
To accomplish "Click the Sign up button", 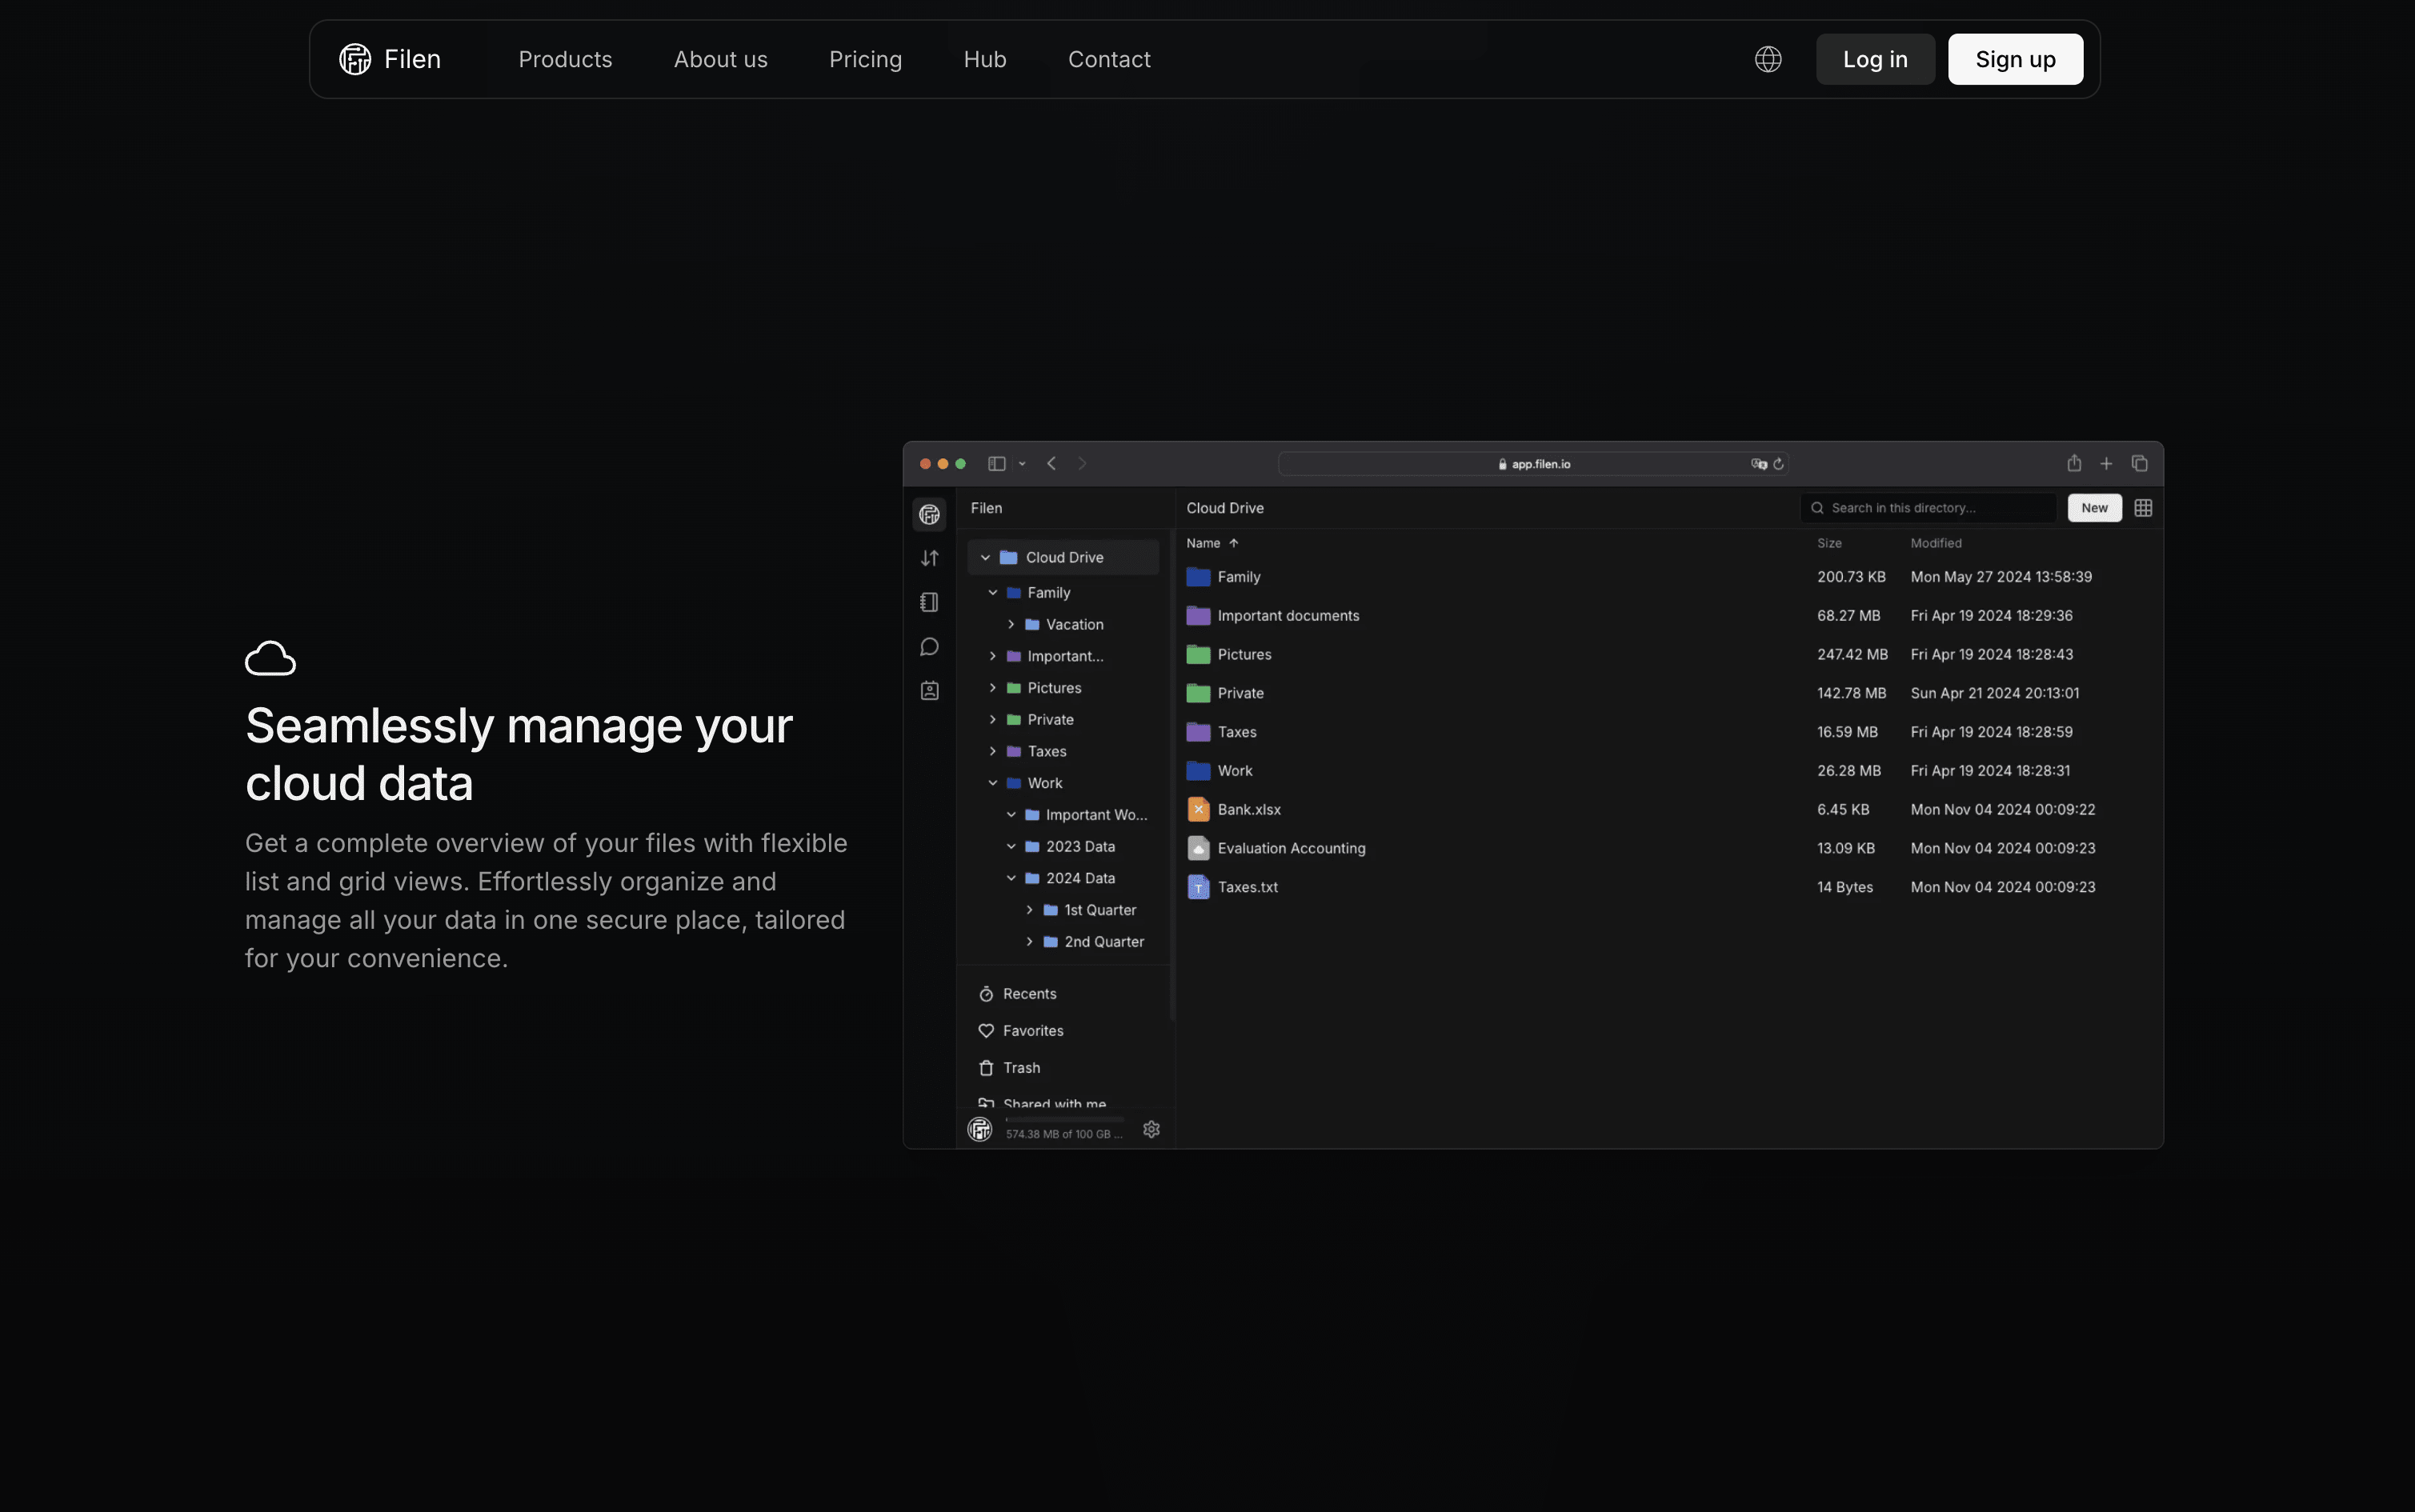I will pos(2015,59).
